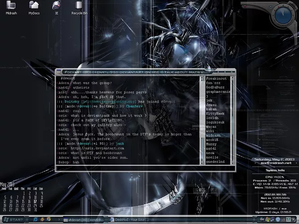Click the dark square tray icon before the 17
The image size is (299, 224).
tap(283, 219)
